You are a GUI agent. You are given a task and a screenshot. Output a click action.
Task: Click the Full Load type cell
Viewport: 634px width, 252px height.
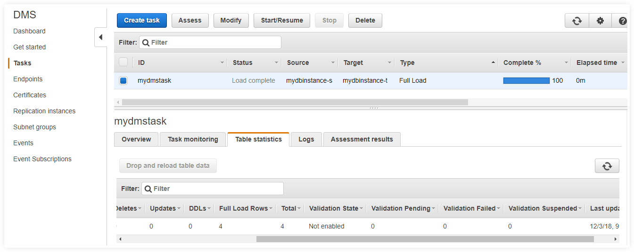(x=413, y=81)
